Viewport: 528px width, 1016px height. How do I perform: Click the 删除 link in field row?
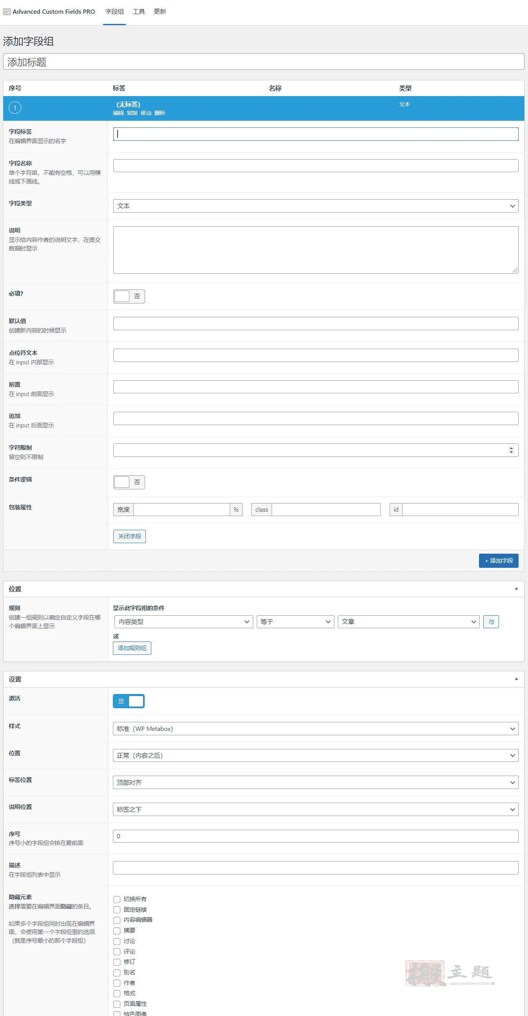160,113
